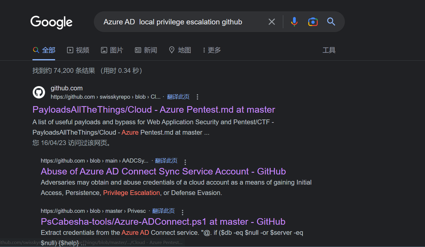
Task: Click the 找到约 74,200 条结果 stats text
Action: 87,71
